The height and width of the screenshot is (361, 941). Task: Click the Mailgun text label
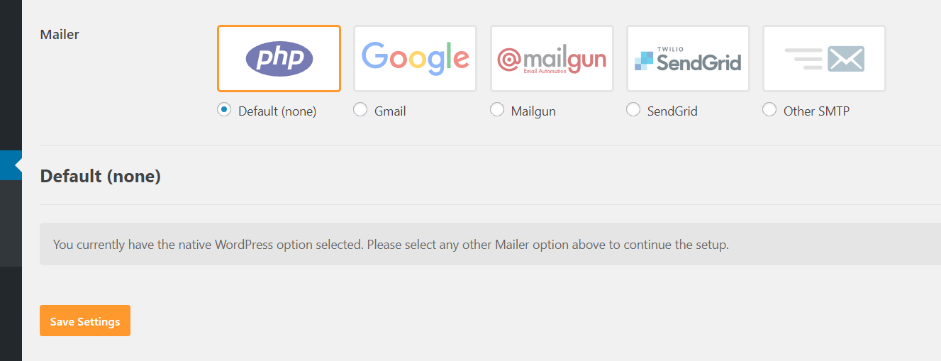coord(533,111)
